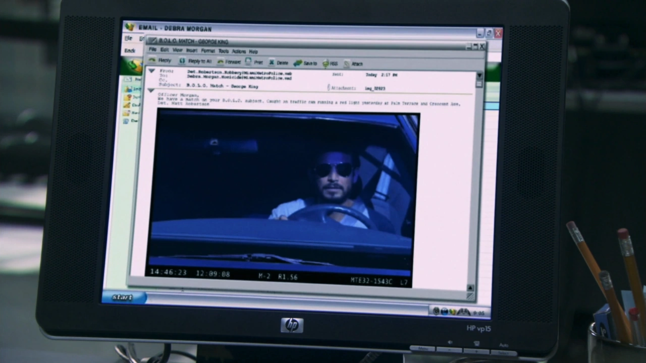The width and height of the screenshot is (646, 363).
Task: Click the Reply icon in the message toolbar
Action: pos(151,60)
